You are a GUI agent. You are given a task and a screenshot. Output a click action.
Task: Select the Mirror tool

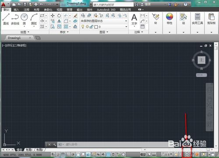pyautogui.click(x=59, y=21)
